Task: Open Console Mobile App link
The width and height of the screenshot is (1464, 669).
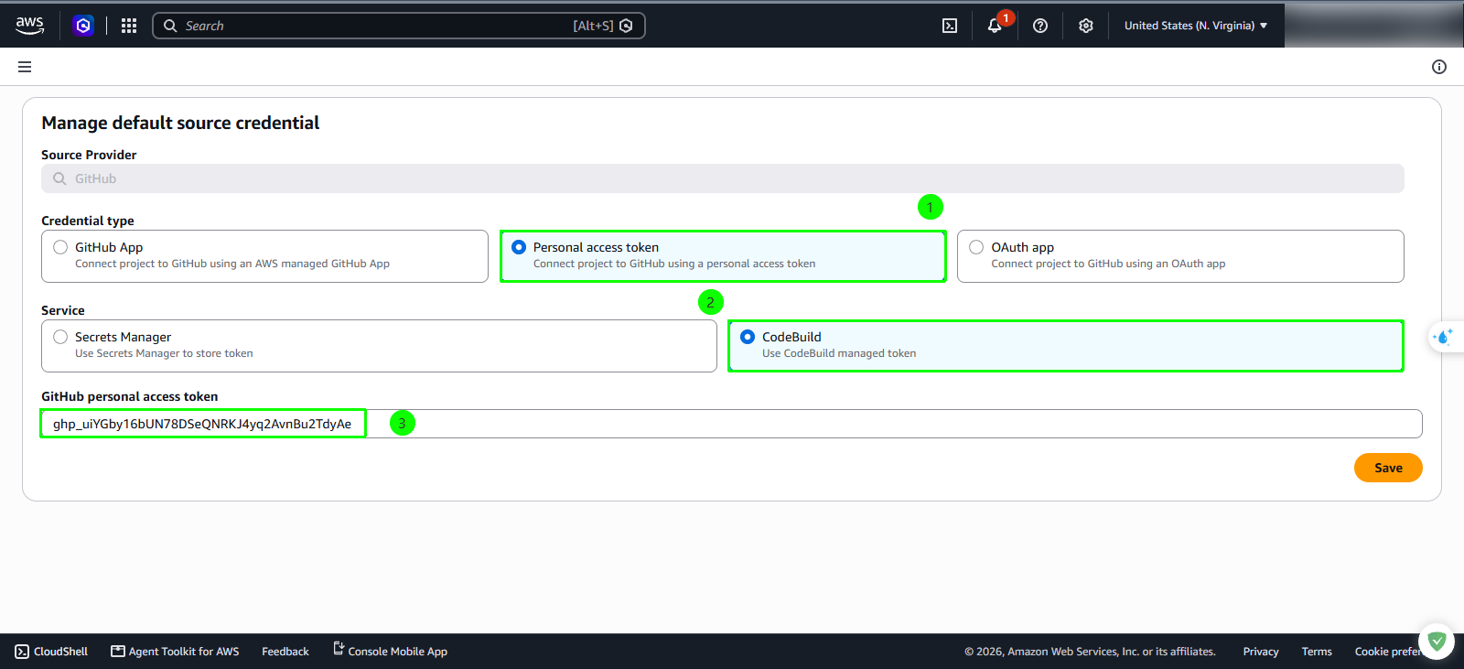Action: pyautogui.click(x=390, y=651)
